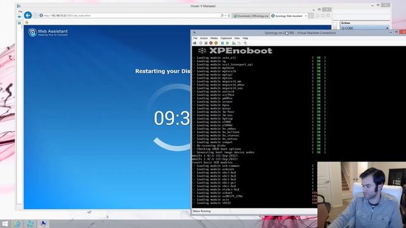Open IE tools gear icon
This screenshot has width=406, height=228.
tap(328, 15)
